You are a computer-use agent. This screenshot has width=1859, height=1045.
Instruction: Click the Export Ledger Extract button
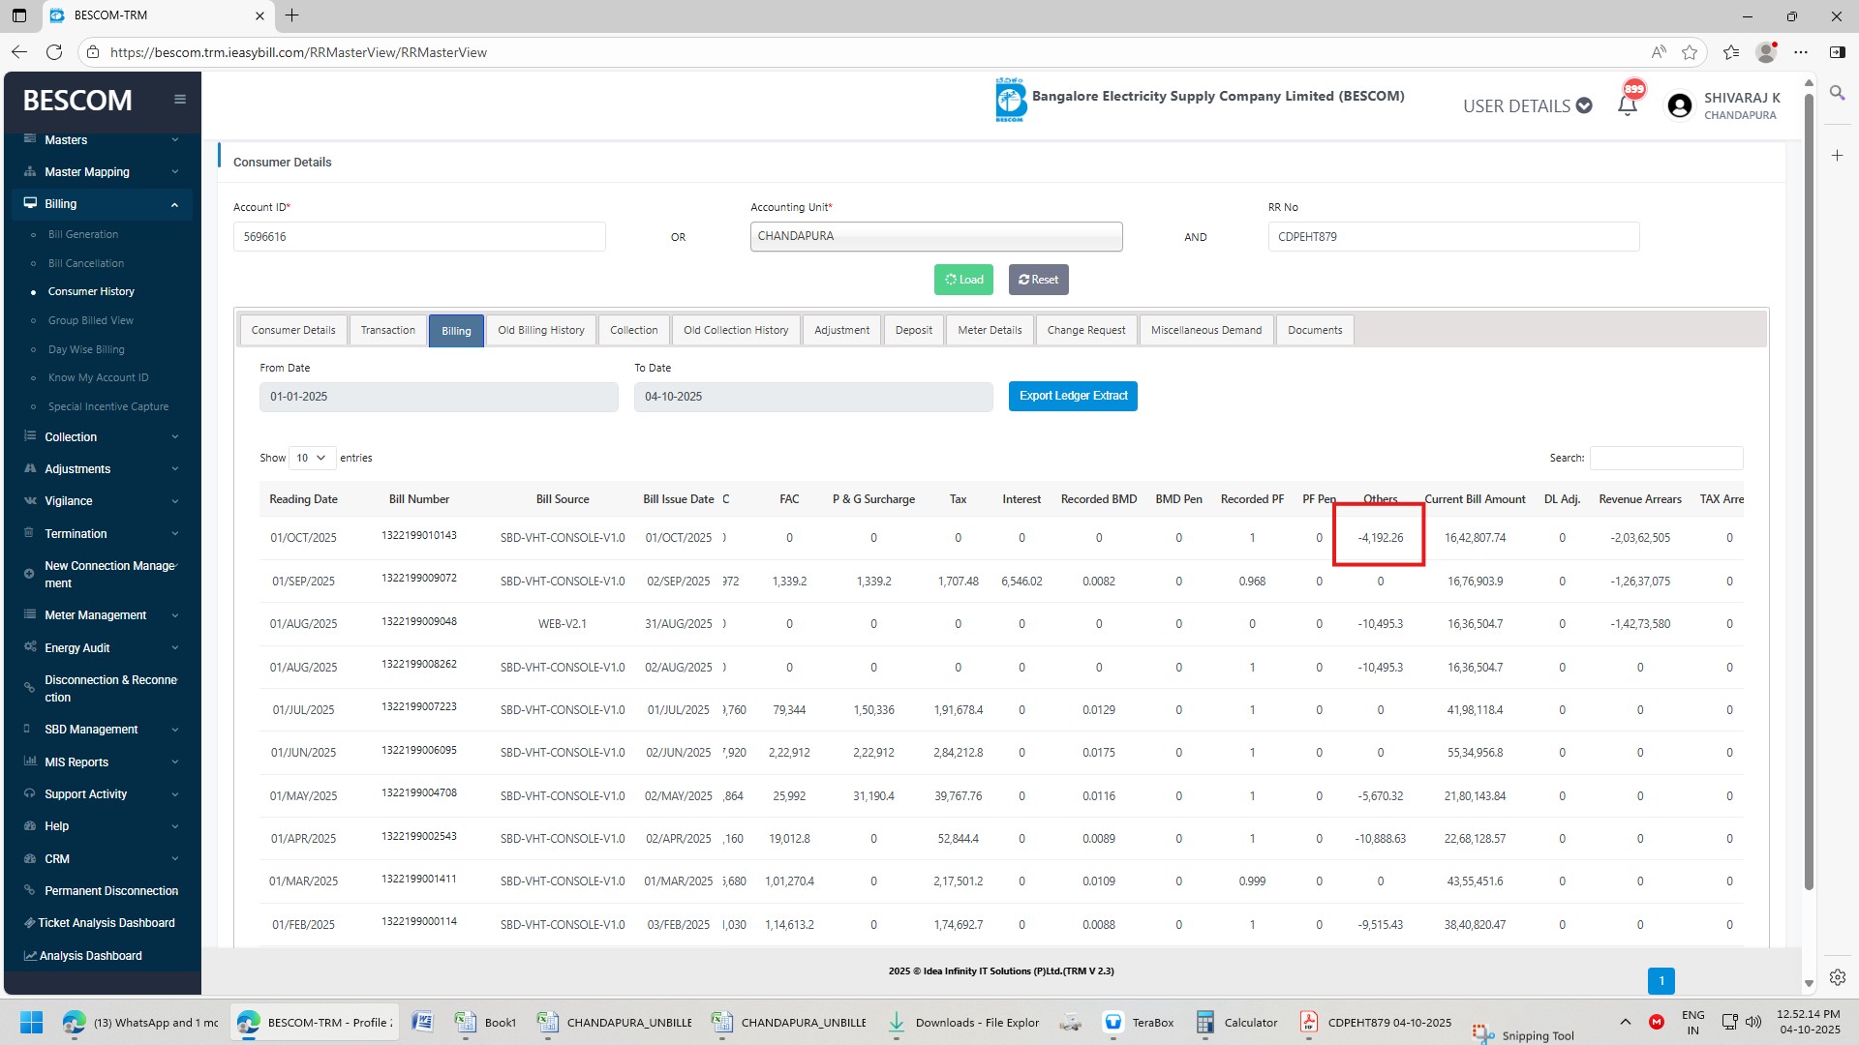click(x=1073, y=396)
